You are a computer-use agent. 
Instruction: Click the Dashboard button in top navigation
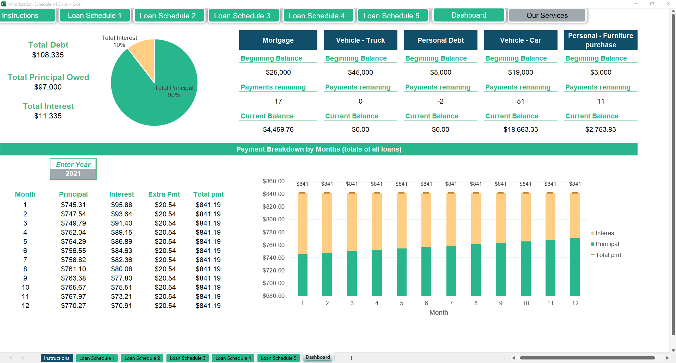point(469,15)
